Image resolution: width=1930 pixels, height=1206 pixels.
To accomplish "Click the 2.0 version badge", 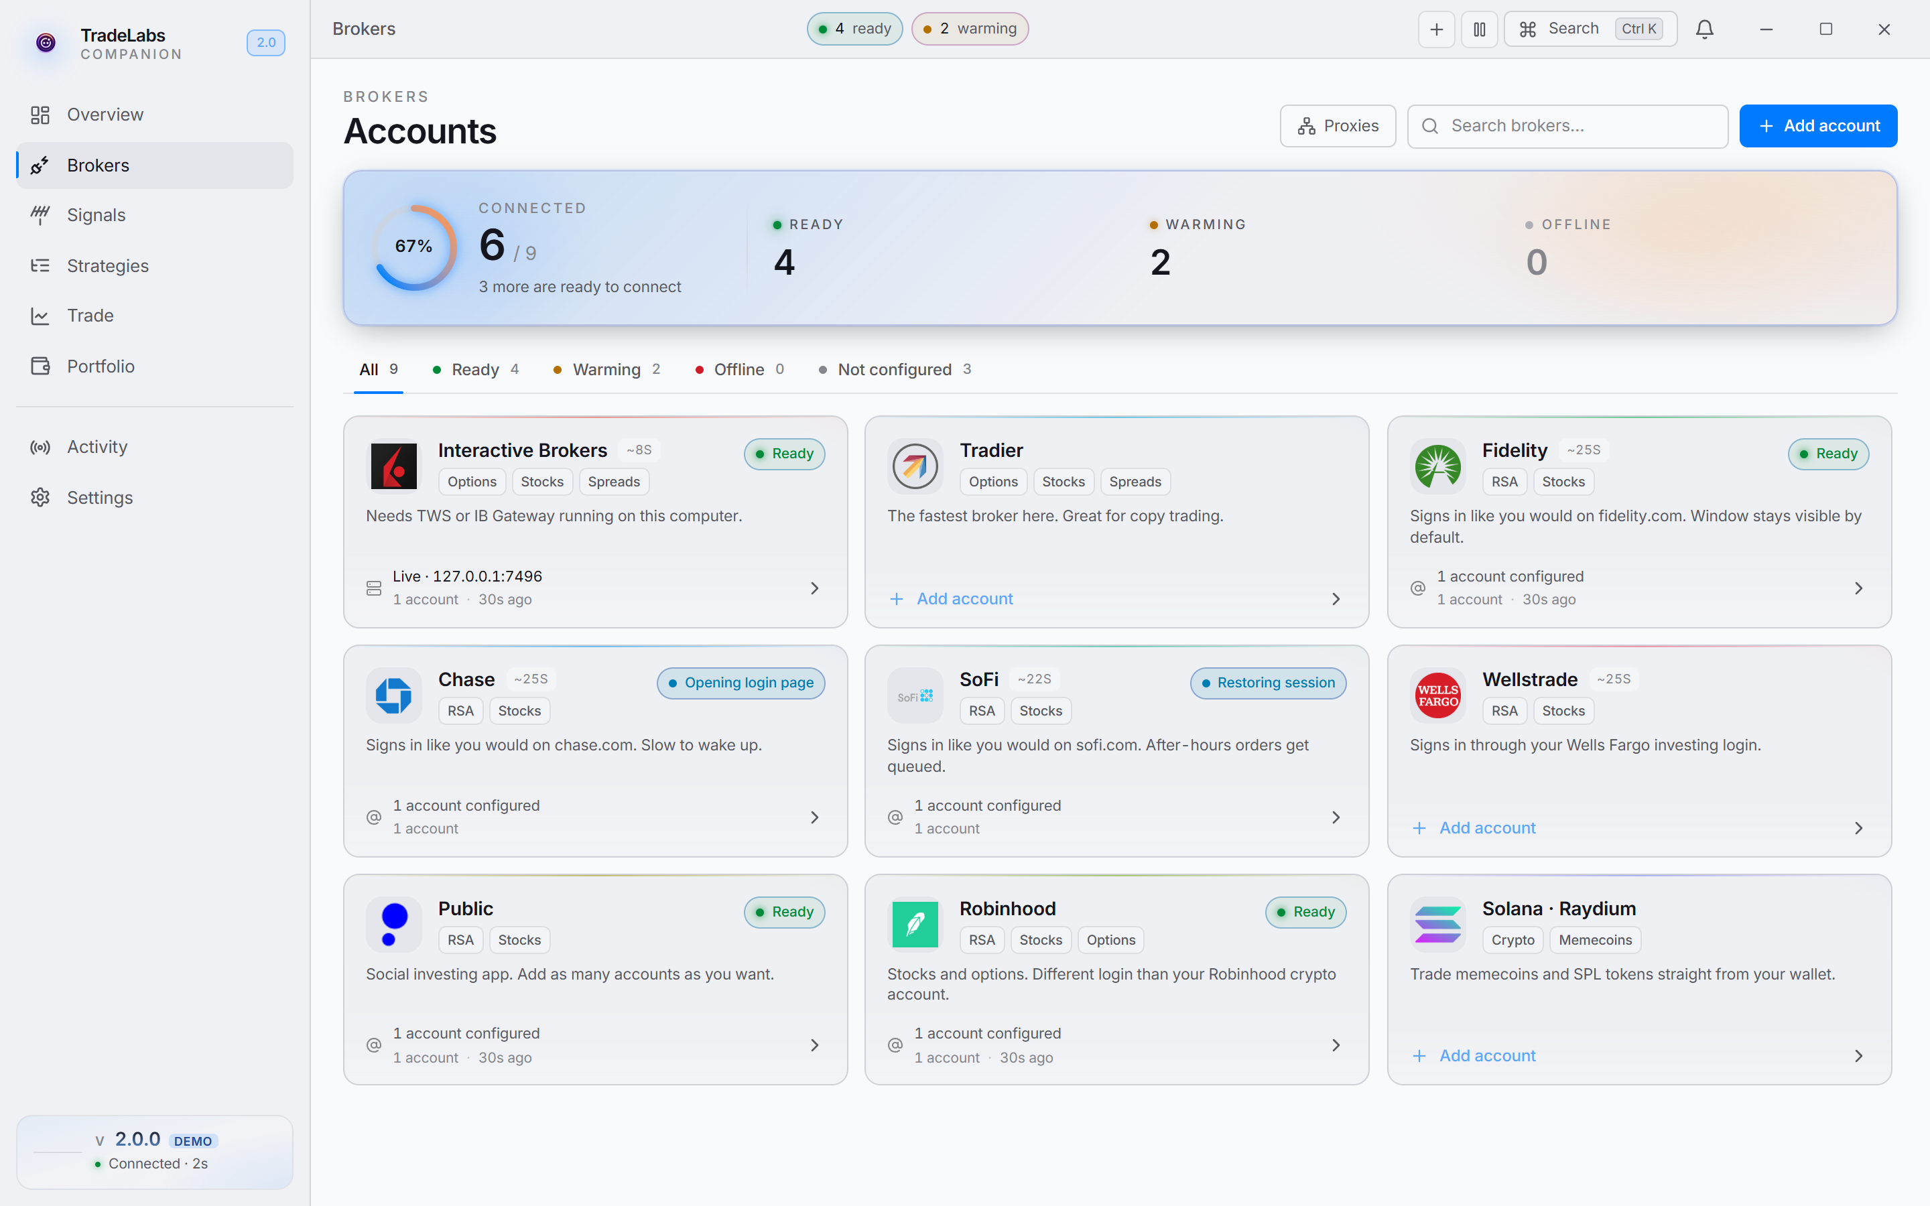I will click(265, 42).
